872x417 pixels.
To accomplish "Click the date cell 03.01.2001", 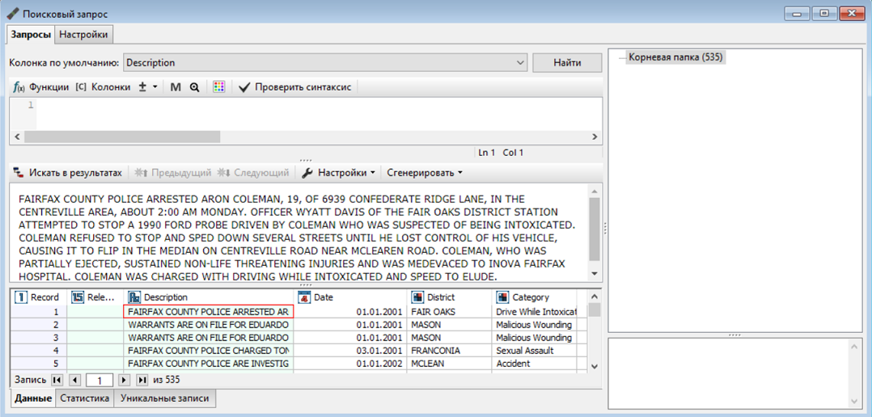I will coord(351,351).
